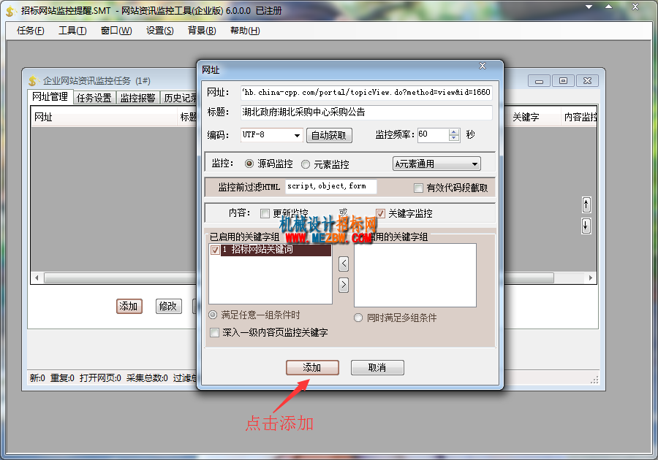Switch to the 网址管理 tab

point(50,97)
